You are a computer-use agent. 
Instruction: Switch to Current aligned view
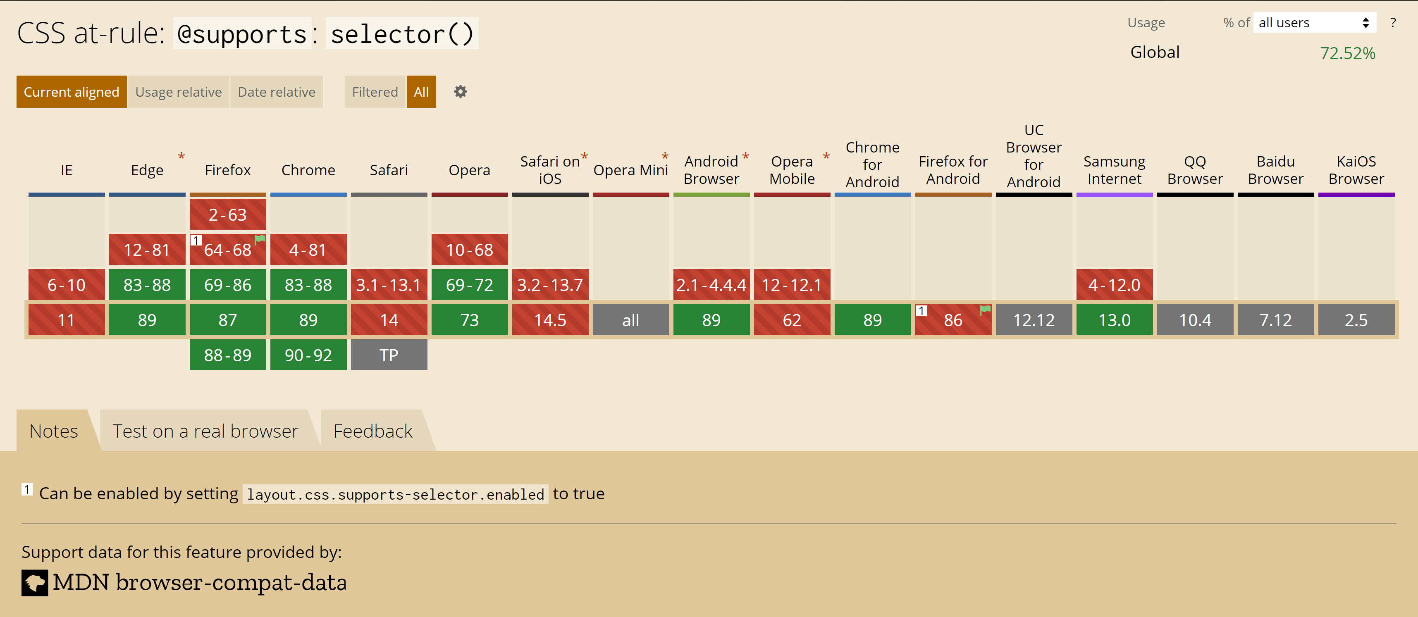pyautogui.click(x=72, y=92)
